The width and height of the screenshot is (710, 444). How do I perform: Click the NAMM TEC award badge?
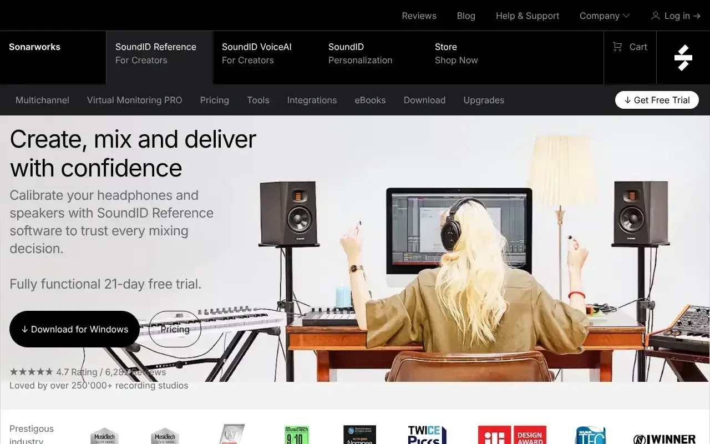tap(590, 435)
